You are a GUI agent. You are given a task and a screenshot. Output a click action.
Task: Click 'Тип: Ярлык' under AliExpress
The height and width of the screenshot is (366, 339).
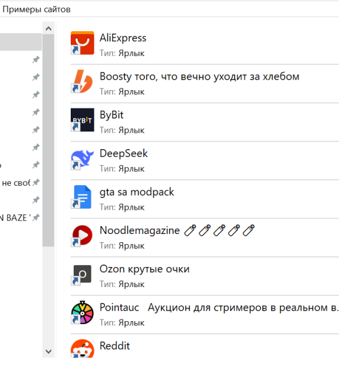point(122,53)
